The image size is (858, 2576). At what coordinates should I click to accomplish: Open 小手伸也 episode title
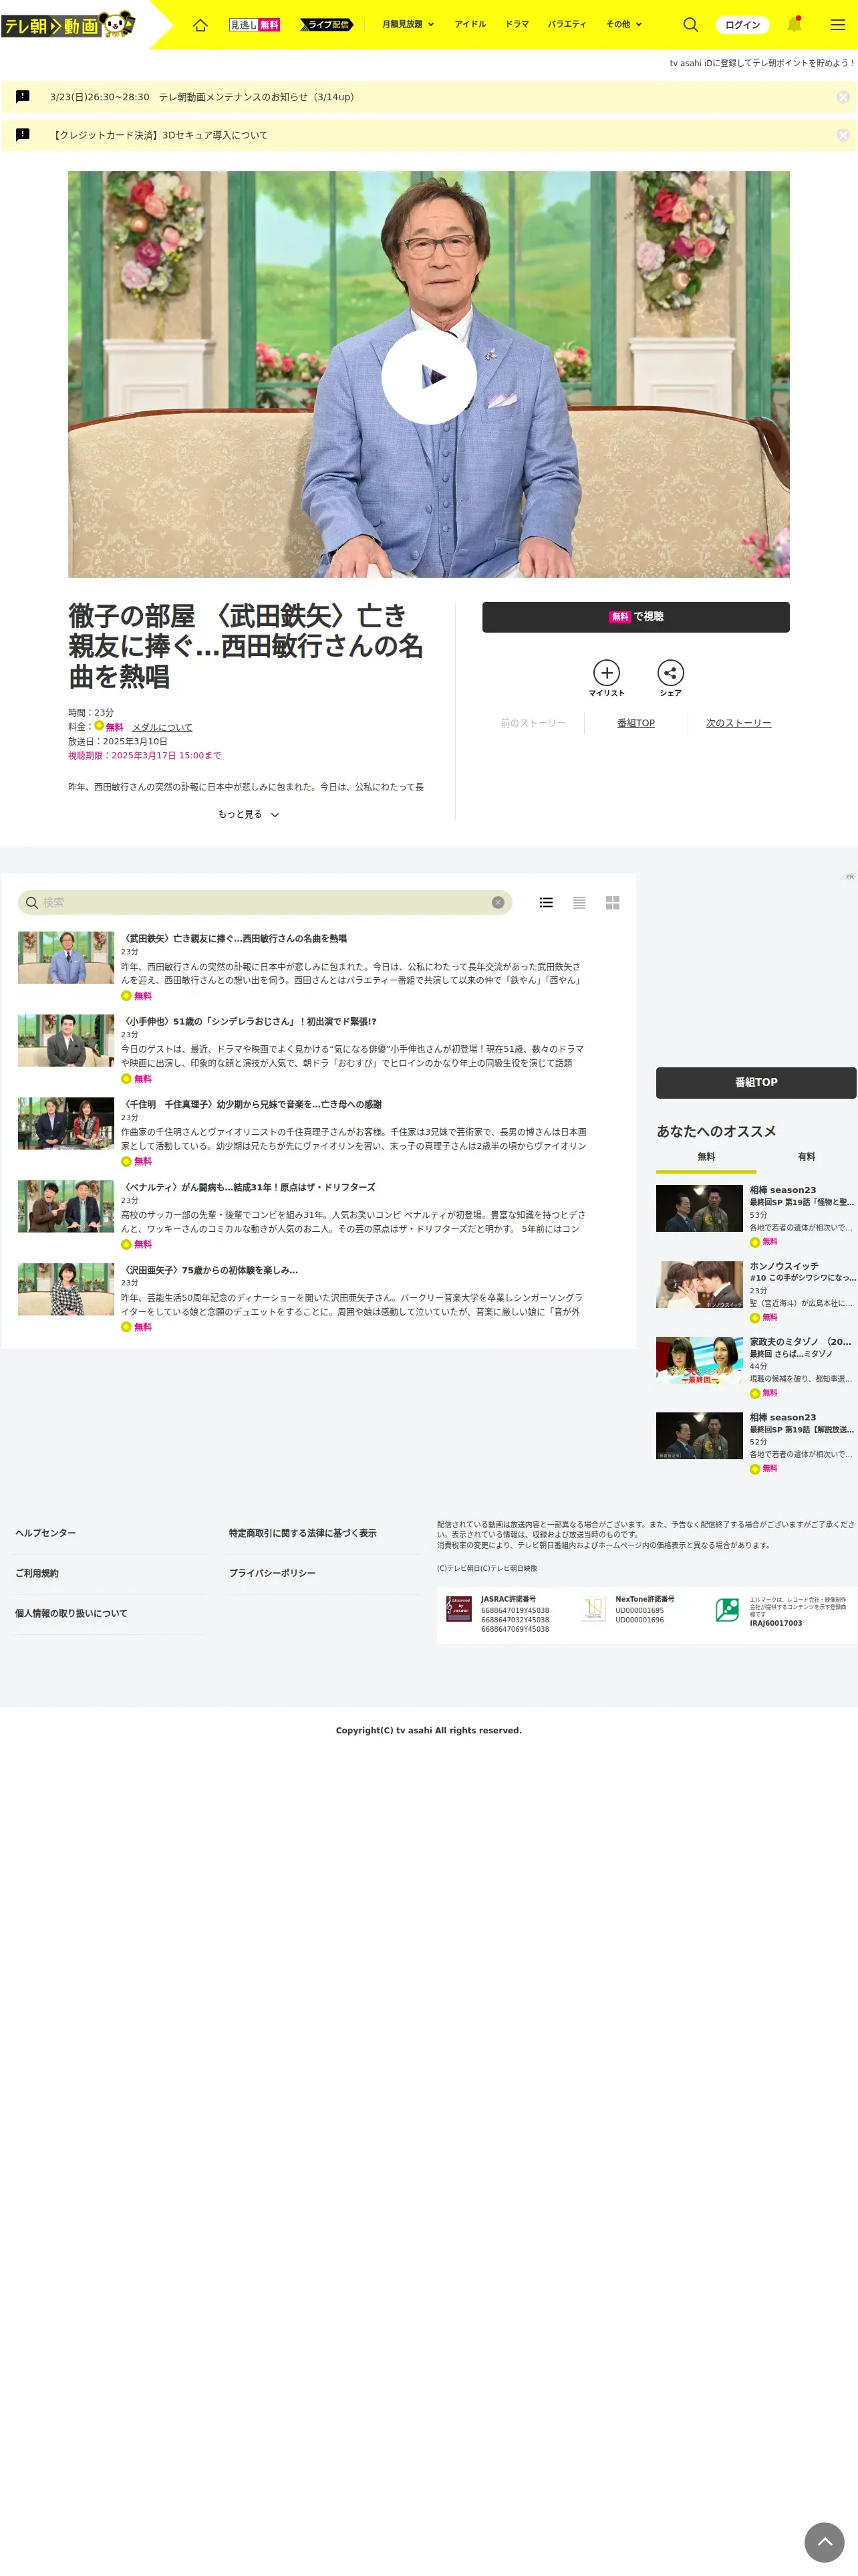pos(249,1021)
